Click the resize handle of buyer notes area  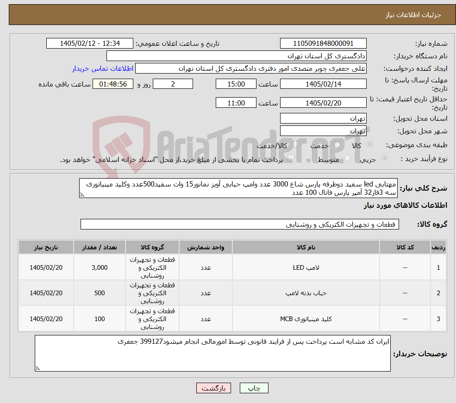tap(37, 368)
